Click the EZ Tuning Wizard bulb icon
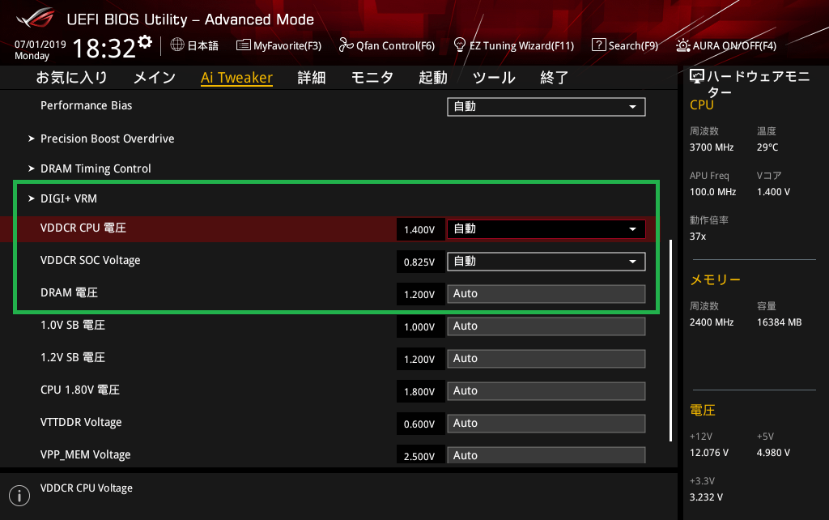The image size is (829, 520). coord(460,45)
